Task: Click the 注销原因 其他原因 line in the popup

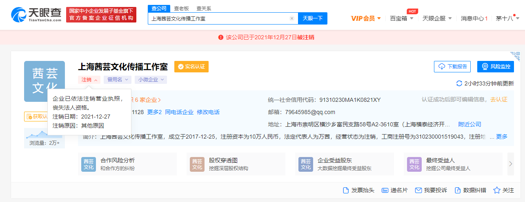Action: click(x=78, y=126)
